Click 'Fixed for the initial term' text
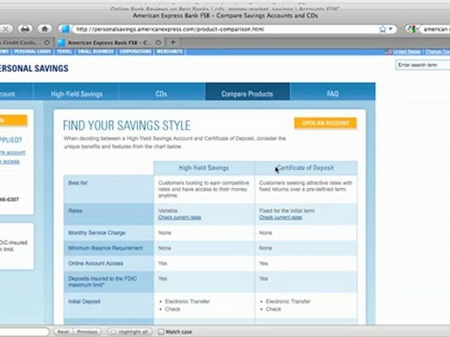450x337 pixels. (x=287, y=211)
